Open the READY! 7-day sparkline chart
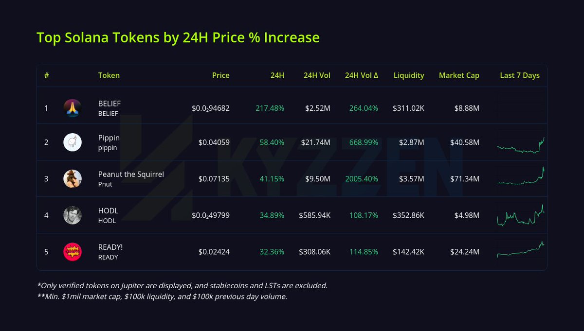The image size is (584, 331). tap(520, 250)
